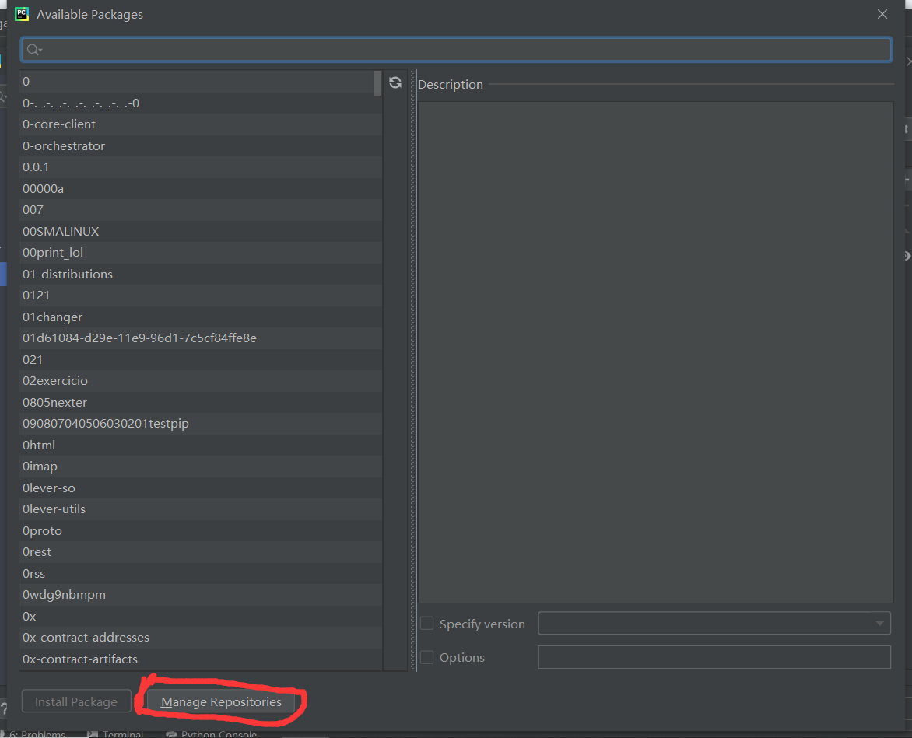Select the 01d61084-d29e-11e9 package row

(201, 338)
